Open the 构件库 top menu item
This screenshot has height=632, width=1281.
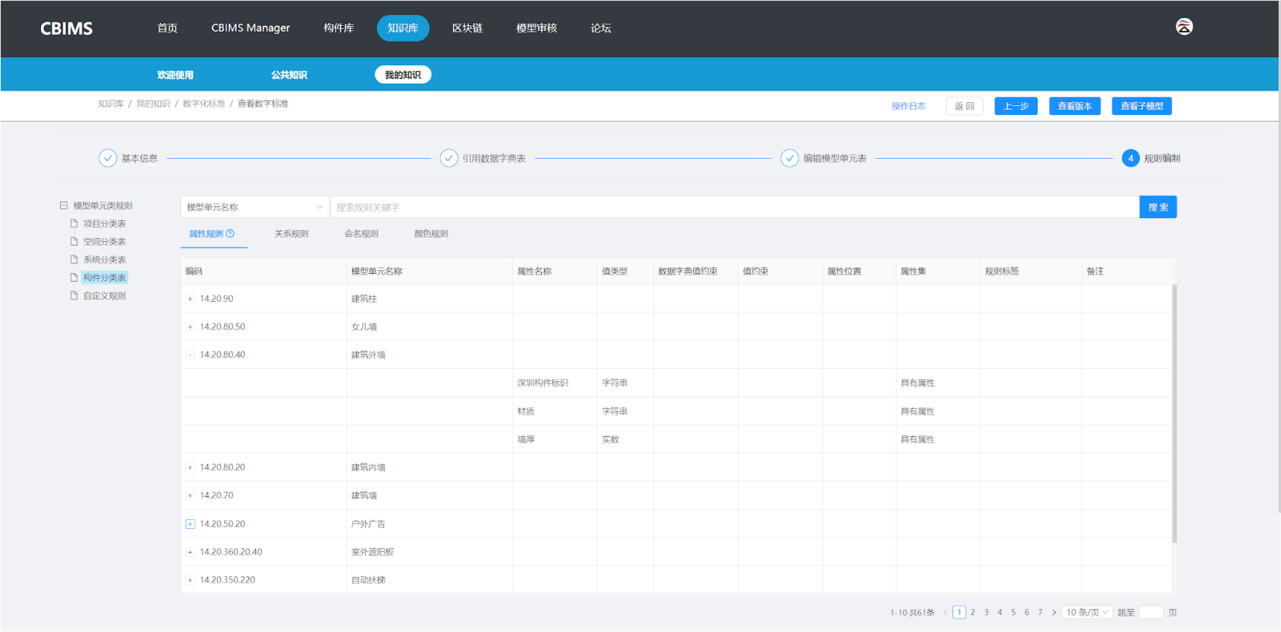[339, 28]
